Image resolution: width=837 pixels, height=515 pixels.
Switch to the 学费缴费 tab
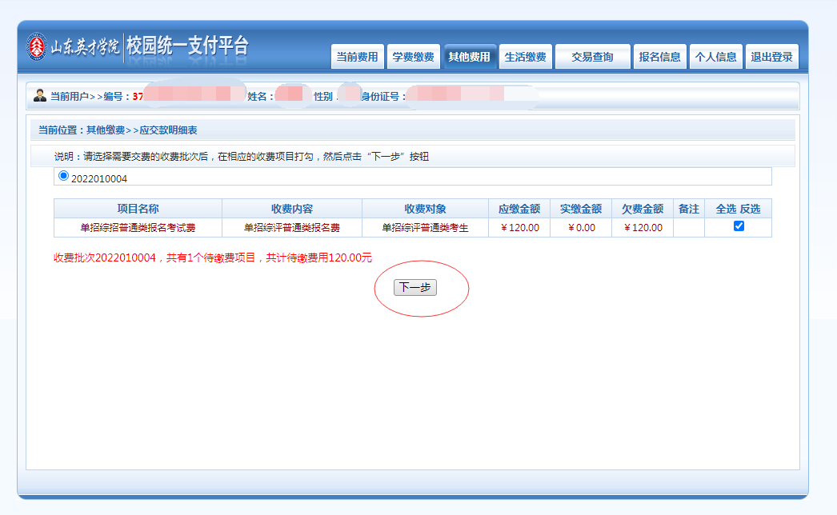[x=413, y=57]
